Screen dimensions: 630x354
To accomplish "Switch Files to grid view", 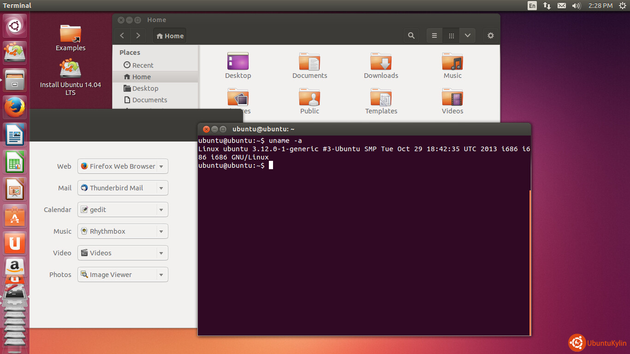I will (451, 35).
